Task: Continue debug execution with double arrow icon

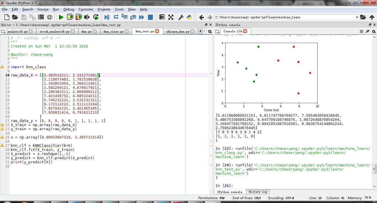Action: coord(142,17)
